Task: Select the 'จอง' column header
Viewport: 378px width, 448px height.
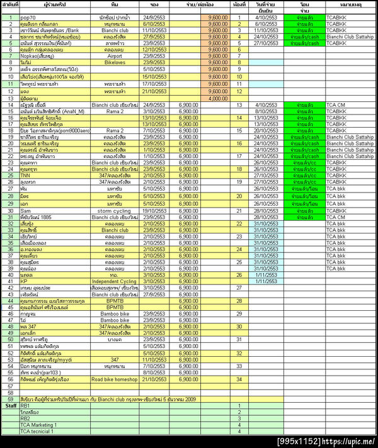Action: (154, 4)
